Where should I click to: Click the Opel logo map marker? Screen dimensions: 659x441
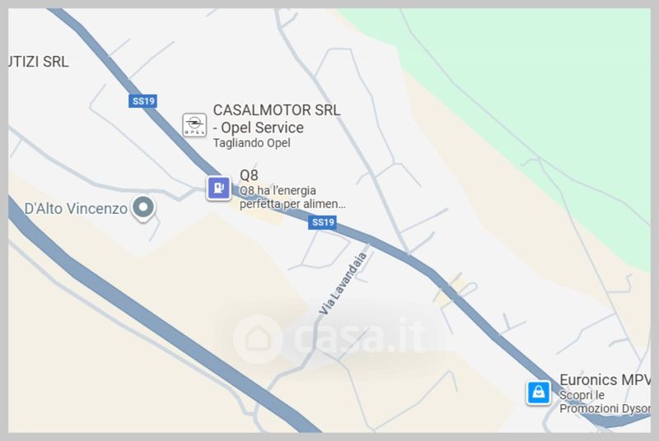[194, 124]
